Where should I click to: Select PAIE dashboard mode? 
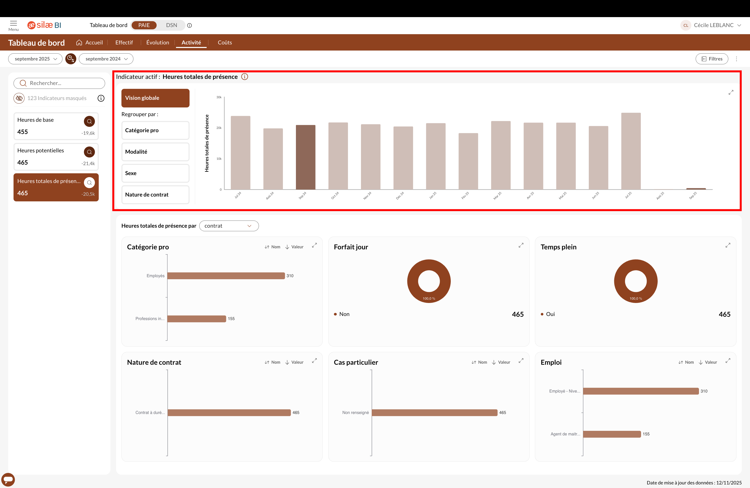click(144, 25)
